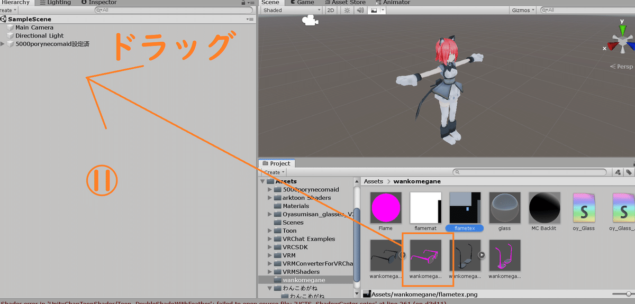
Task: Select the Hierarchy tab
Action: coord(17,3)
